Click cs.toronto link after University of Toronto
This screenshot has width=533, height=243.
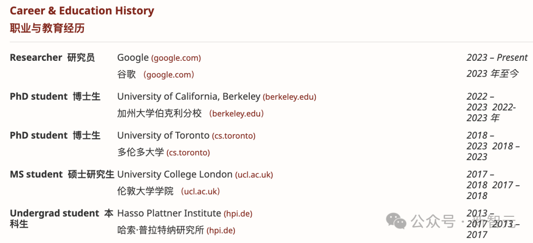click(x=234, y=136)
